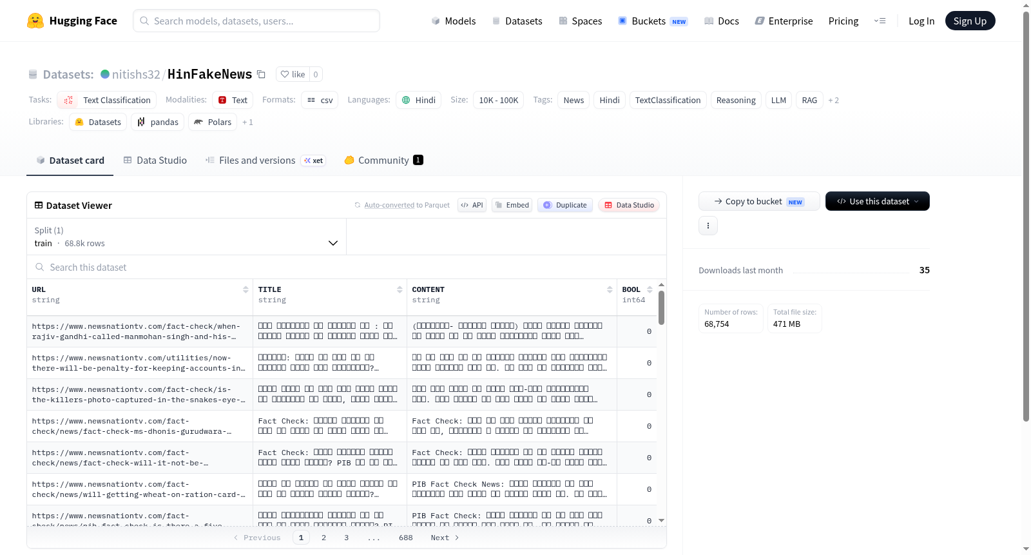Click the when-rajiv-gandhi URL cell
The width and height of the screenshot is (1031, 555).
[x=140, y=331]
